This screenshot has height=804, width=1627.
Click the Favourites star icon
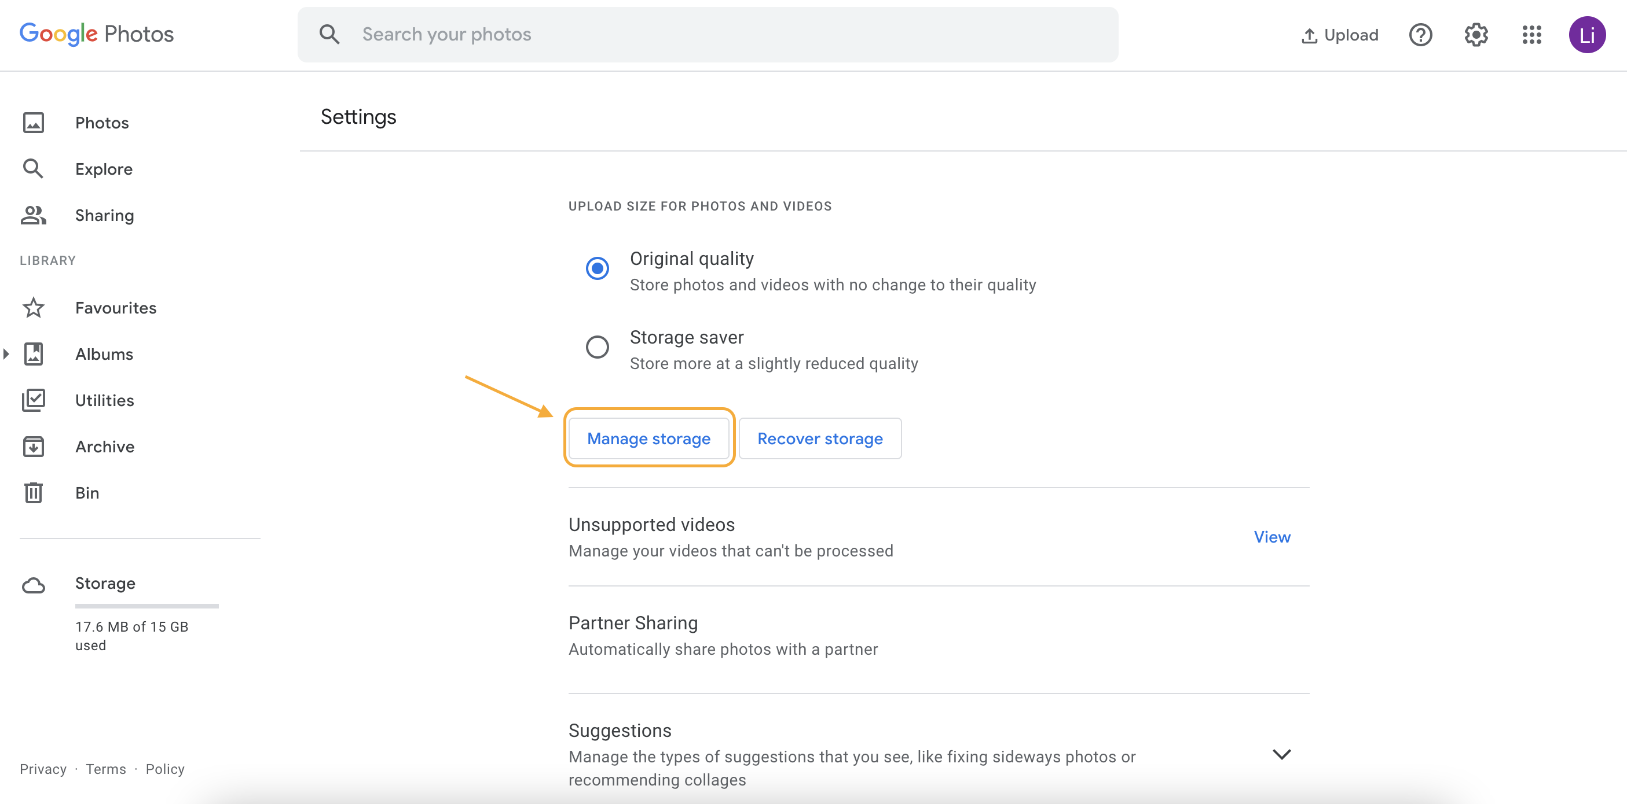pos(34,308)
